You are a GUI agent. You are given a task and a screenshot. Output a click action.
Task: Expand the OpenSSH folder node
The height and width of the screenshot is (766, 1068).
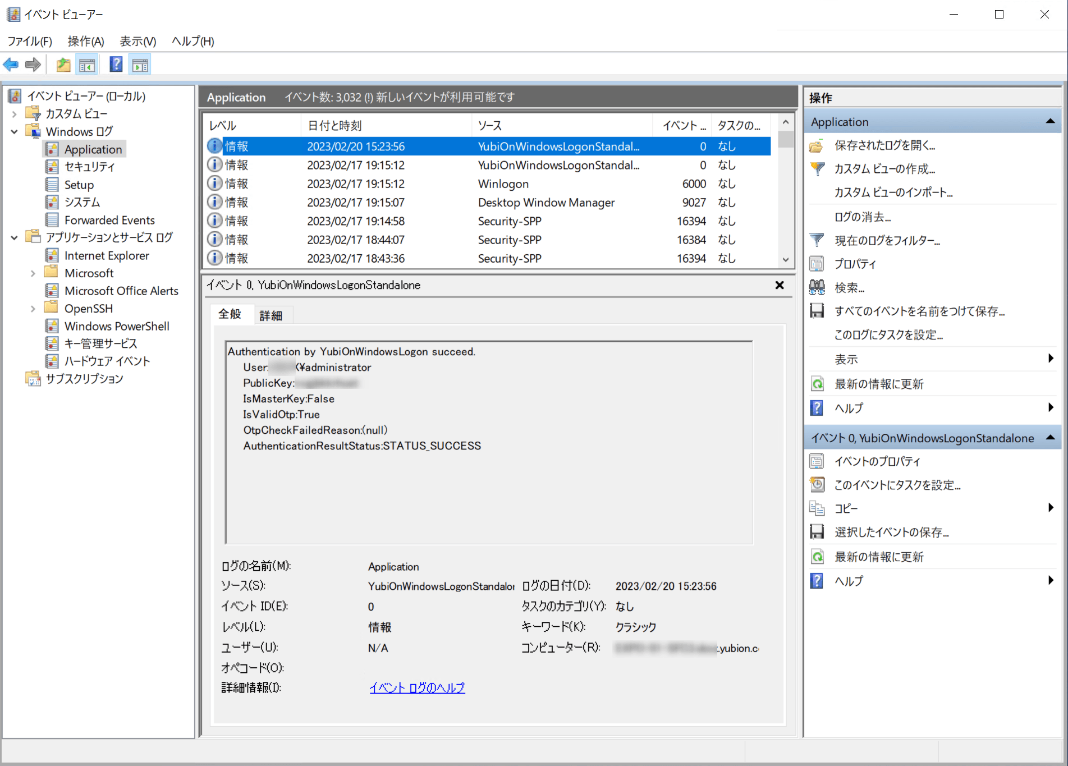point(33,309)
